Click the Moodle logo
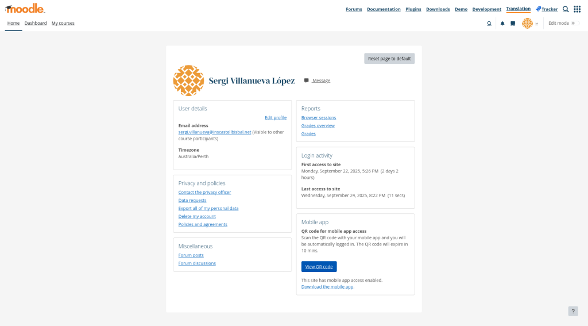Image resolution: width=588 pixels, height=326 pixels. [25, 9]
